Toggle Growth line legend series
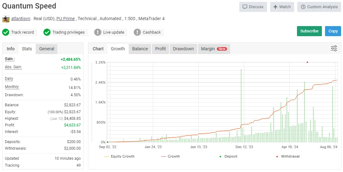The height and width of the screenshot is (172, 343). [x=170, y=156]
